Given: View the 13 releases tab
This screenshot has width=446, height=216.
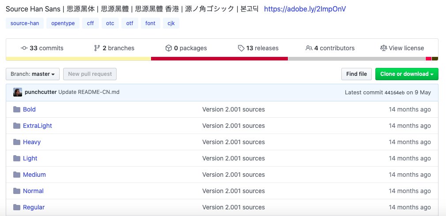Looking at the screenshot, I should 258,48.
